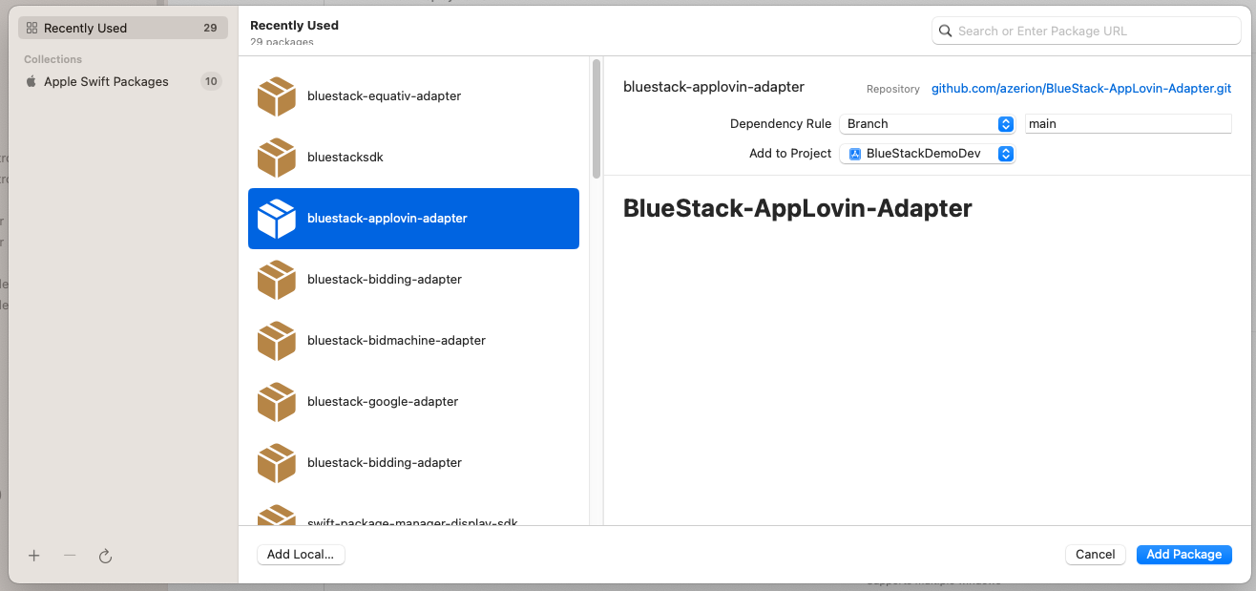Screen dimensions: 1256x591
Task: Select the bluestack-google-adapter row
Action: pos(413,402)
